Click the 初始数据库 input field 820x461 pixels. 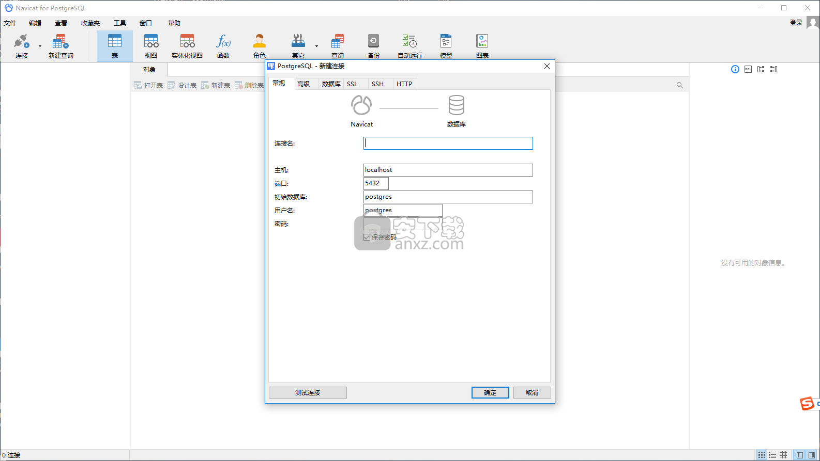tap(448, 197)
